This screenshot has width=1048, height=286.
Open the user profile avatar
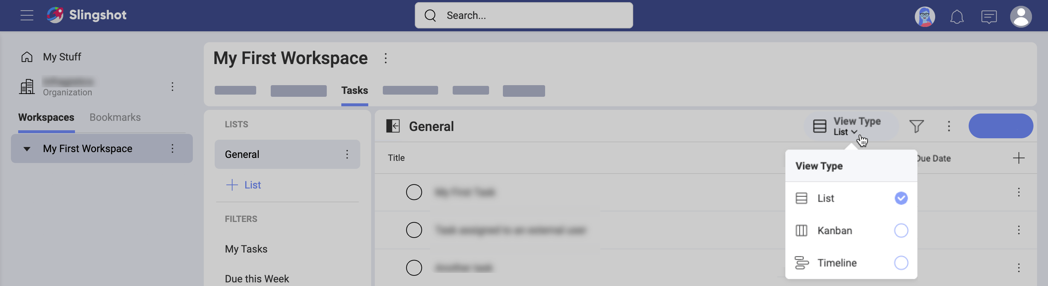1020,17
